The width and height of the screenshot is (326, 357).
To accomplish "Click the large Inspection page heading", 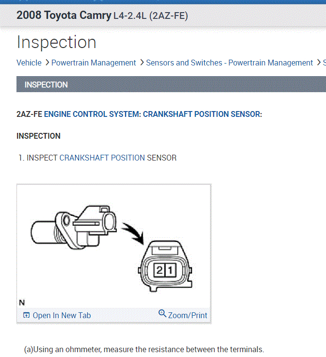I will click(56, 42).
